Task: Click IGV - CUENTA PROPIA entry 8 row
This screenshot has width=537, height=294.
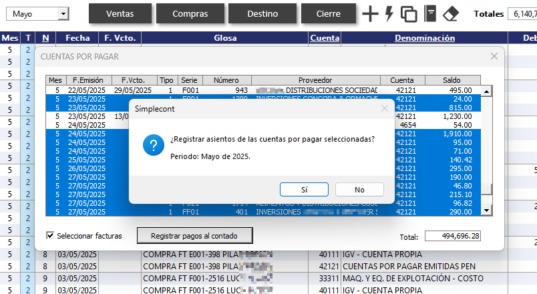Action: [x=425, y=255]
